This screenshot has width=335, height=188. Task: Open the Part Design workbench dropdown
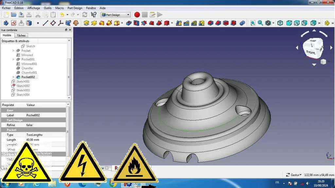coord(115,15)
